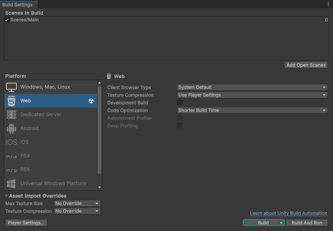
Task: Enable Development Build
Action: 180,103
